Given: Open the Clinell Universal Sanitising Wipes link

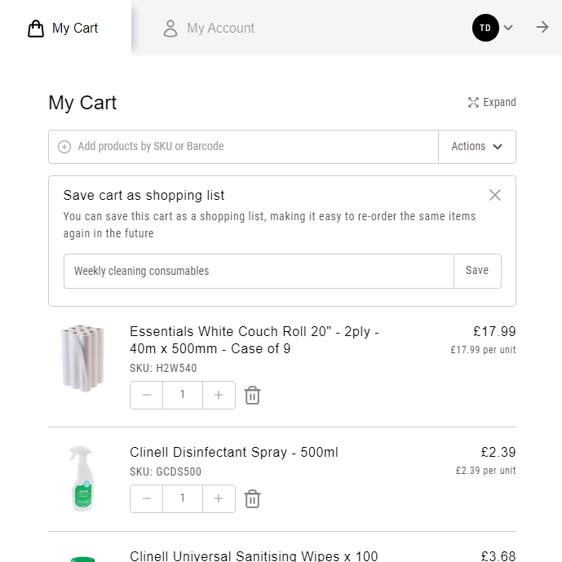Looking at the screenshot, I should click(254, 556).
